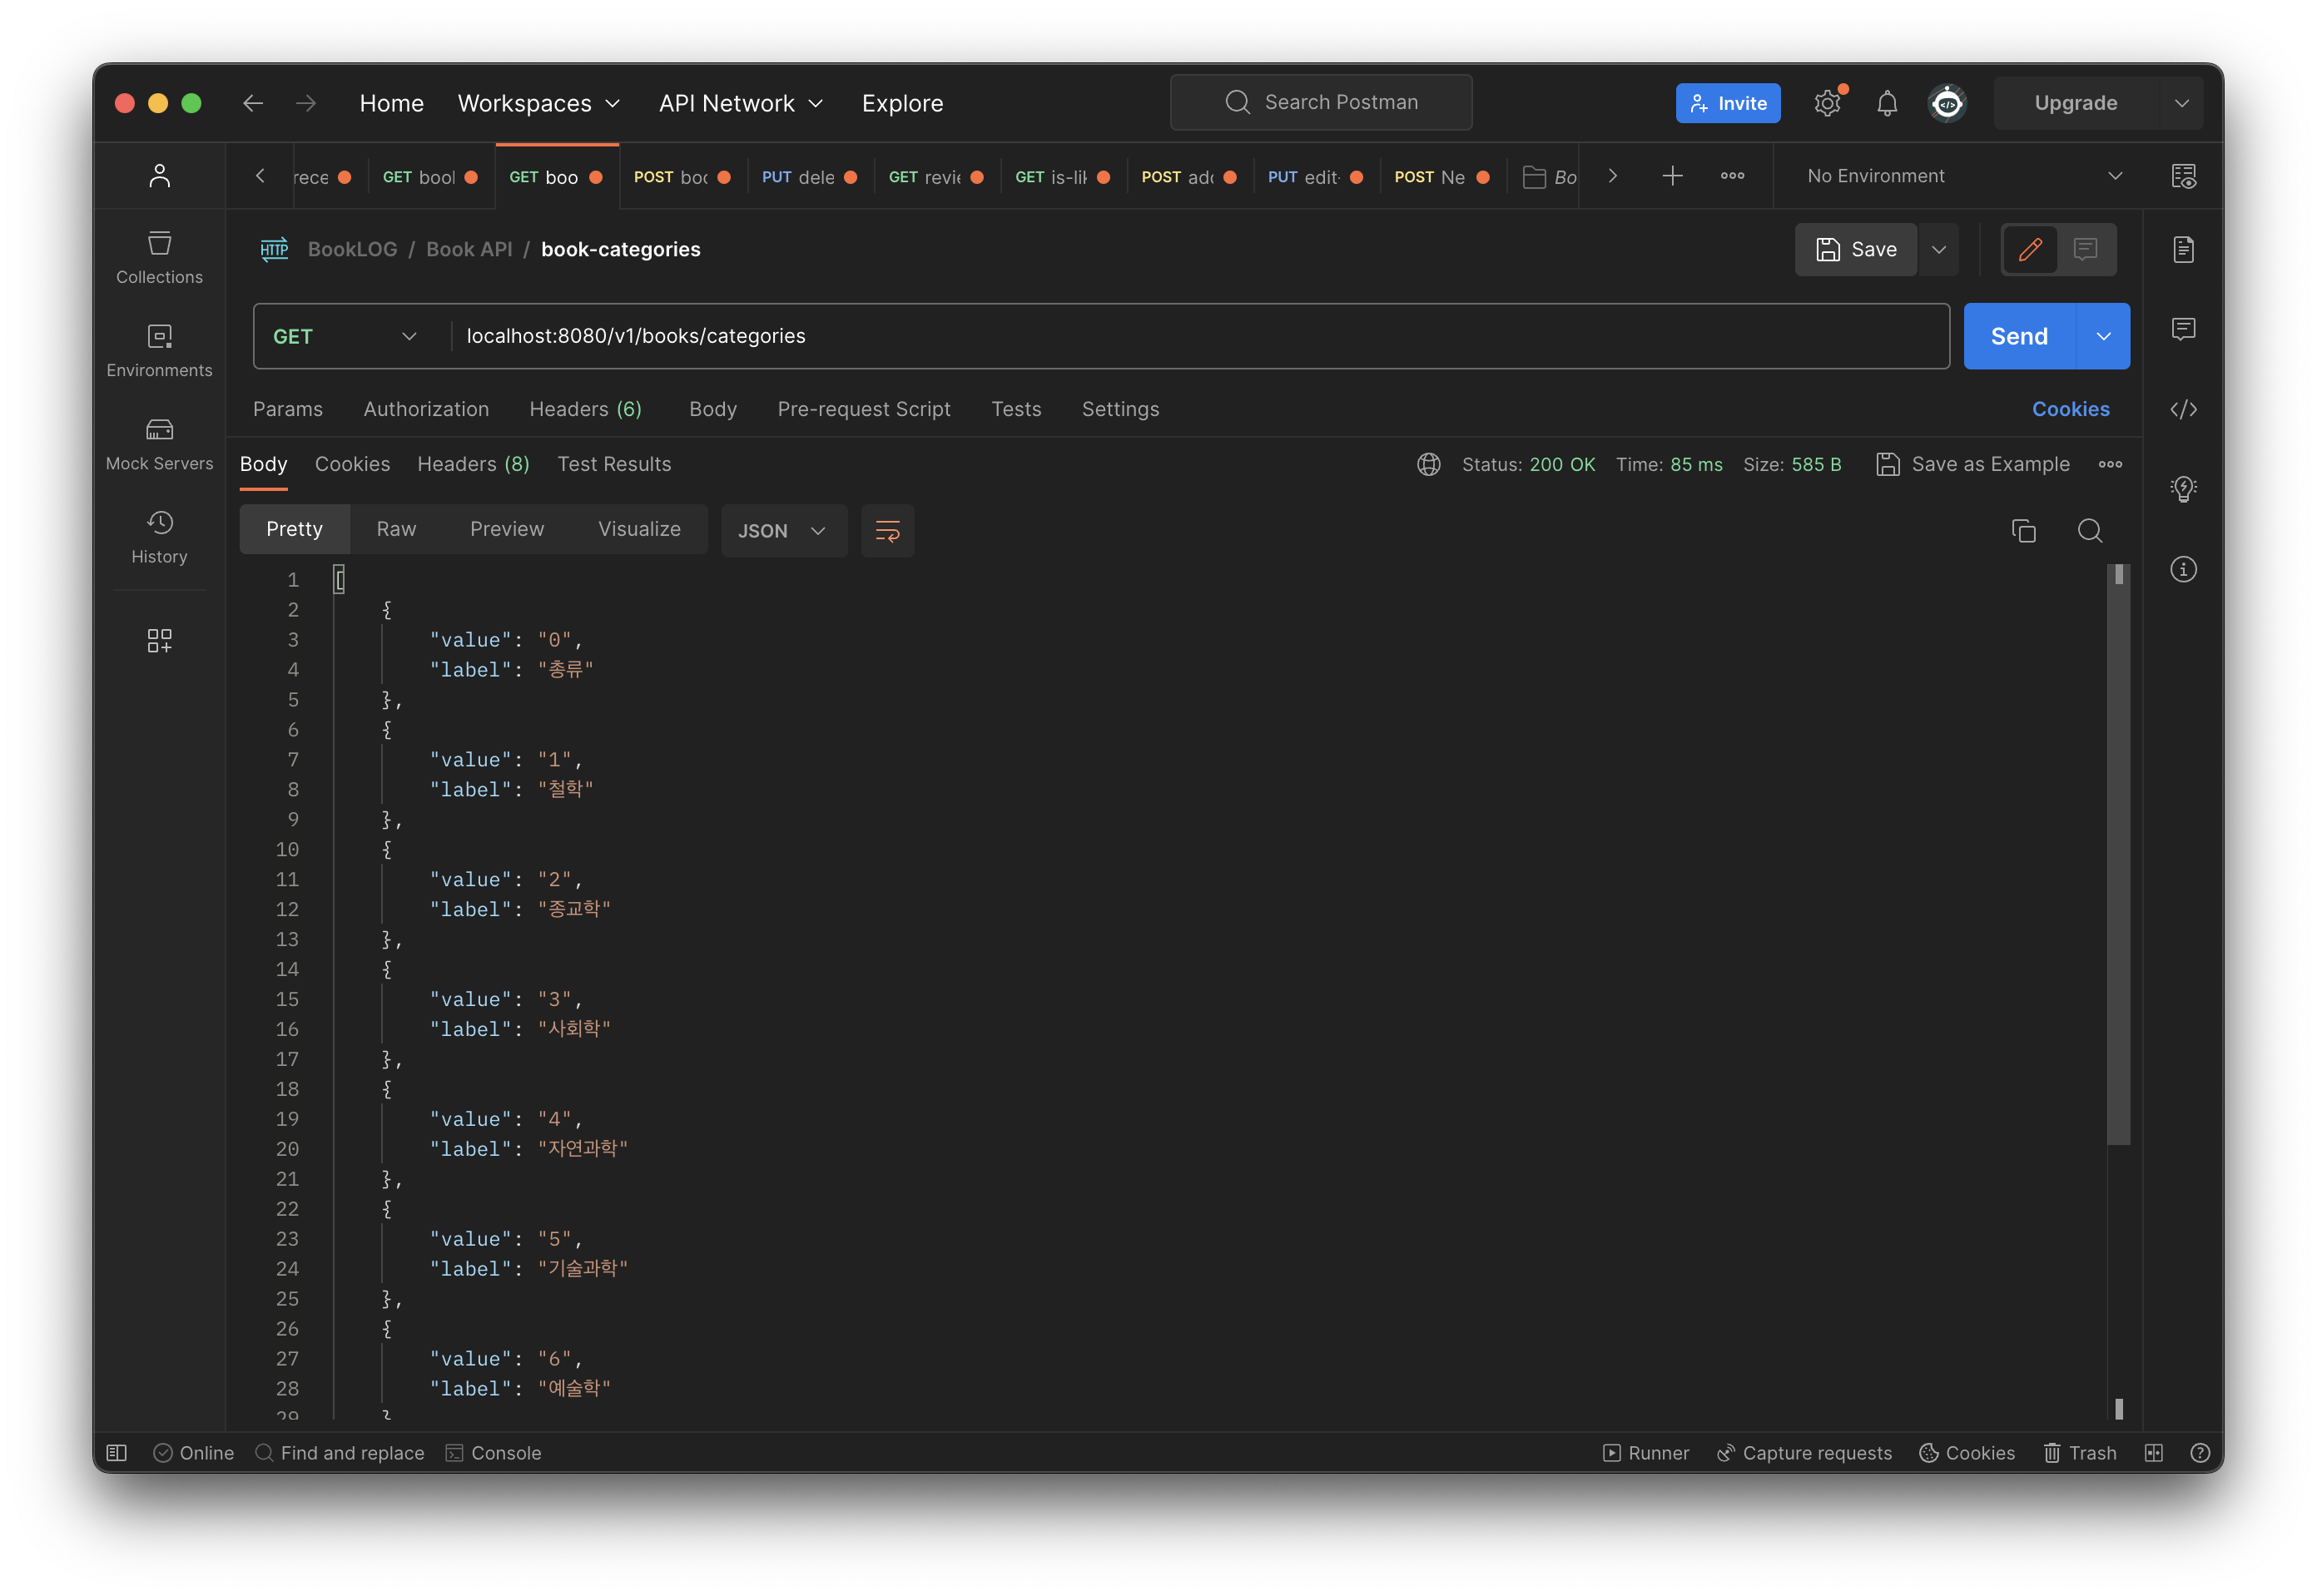The image size is (2317, 1596).
Task: Switch to comment mode next to Save
Action: (x=2085, y=249)
